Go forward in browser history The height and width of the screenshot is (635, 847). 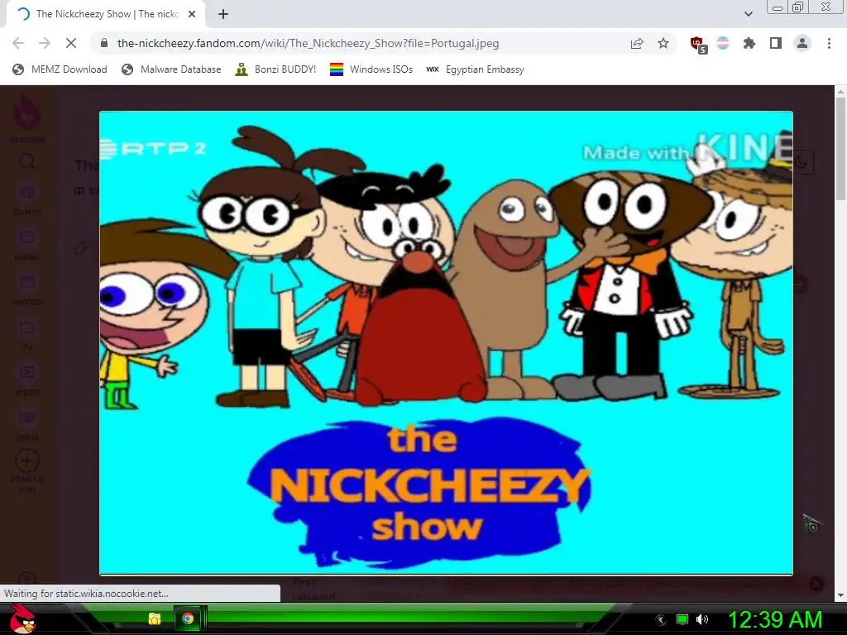tap(45, 43)
